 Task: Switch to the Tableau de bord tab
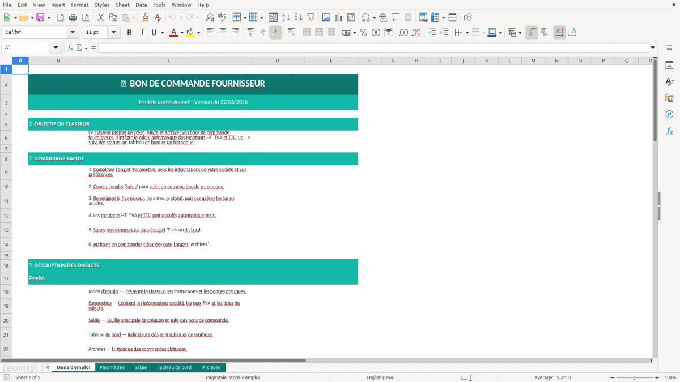click(x=175, y=367)
